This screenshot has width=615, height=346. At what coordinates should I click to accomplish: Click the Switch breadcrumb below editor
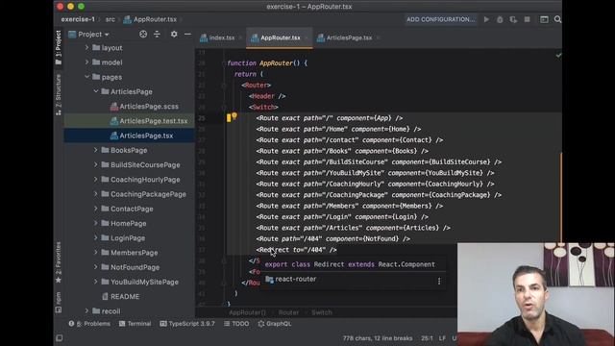(322, 312)
